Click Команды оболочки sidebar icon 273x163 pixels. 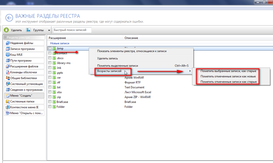point(7,72)
